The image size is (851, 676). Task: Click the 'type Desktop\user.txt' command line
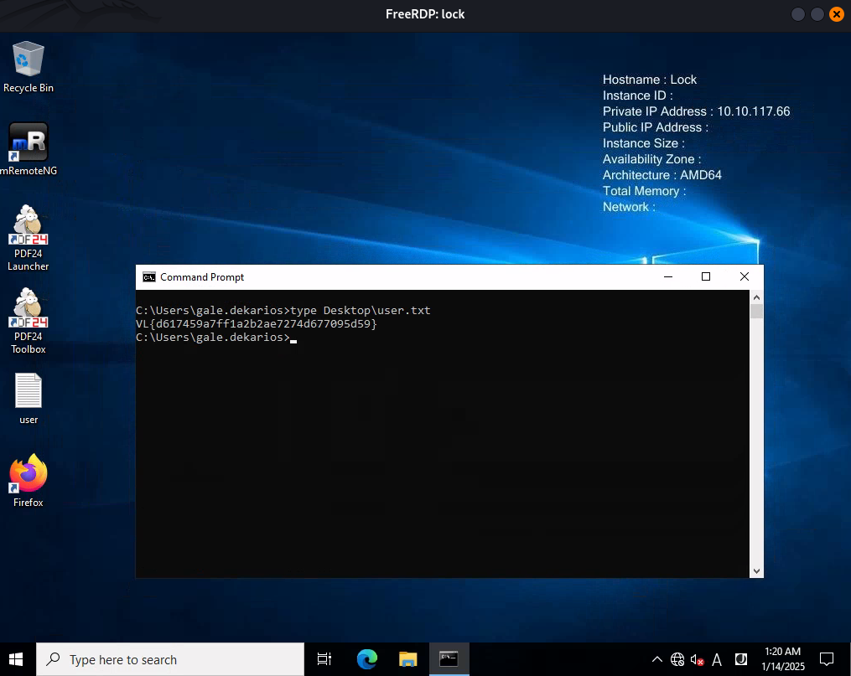click(x=361, y=310)
